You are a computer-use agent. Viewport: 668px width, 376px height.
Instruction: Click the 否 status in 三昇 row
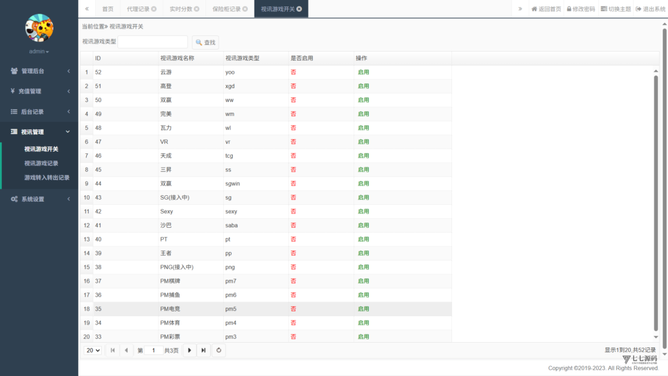[x=293, y=170]
